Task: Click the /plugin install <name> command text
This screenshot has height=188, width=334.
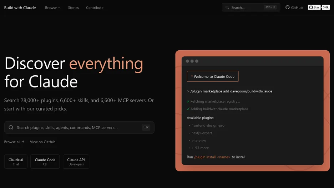Action: pos(212,157)
